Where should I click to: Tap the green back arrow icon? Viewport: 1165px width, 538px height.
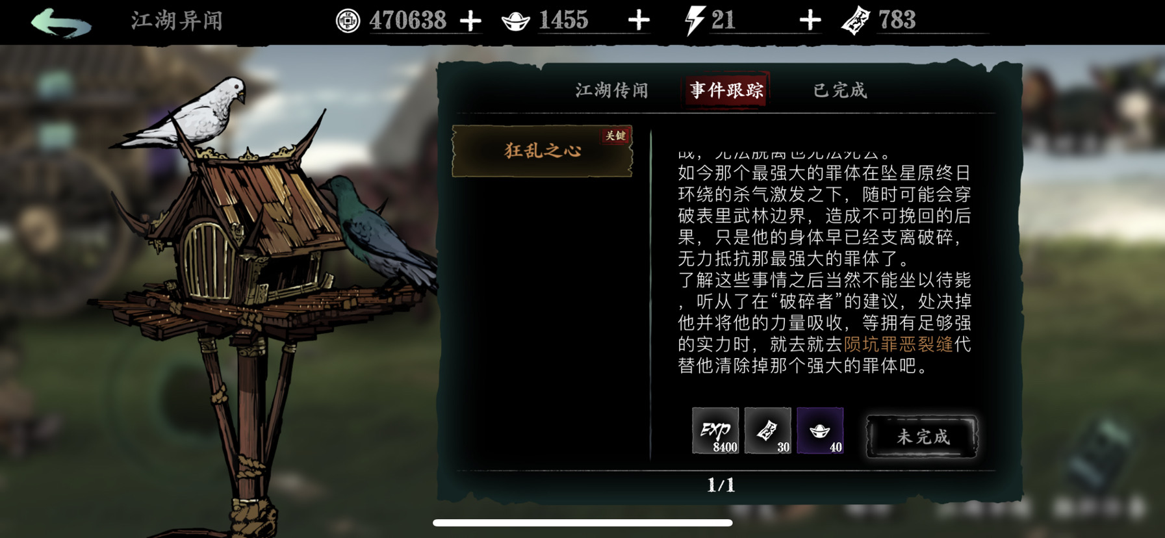(x=61, y=21)
